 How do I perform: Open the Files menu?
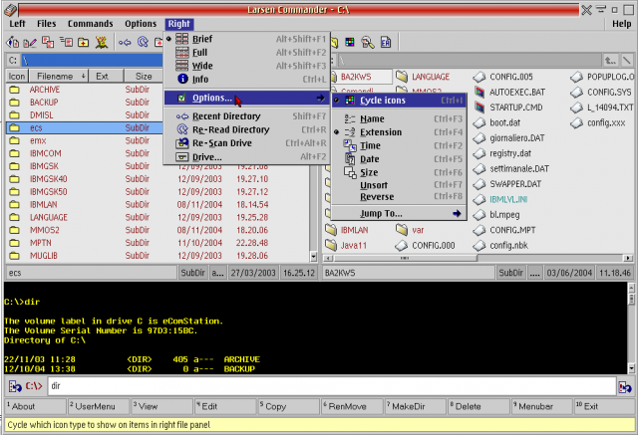[x=47, y=24]
